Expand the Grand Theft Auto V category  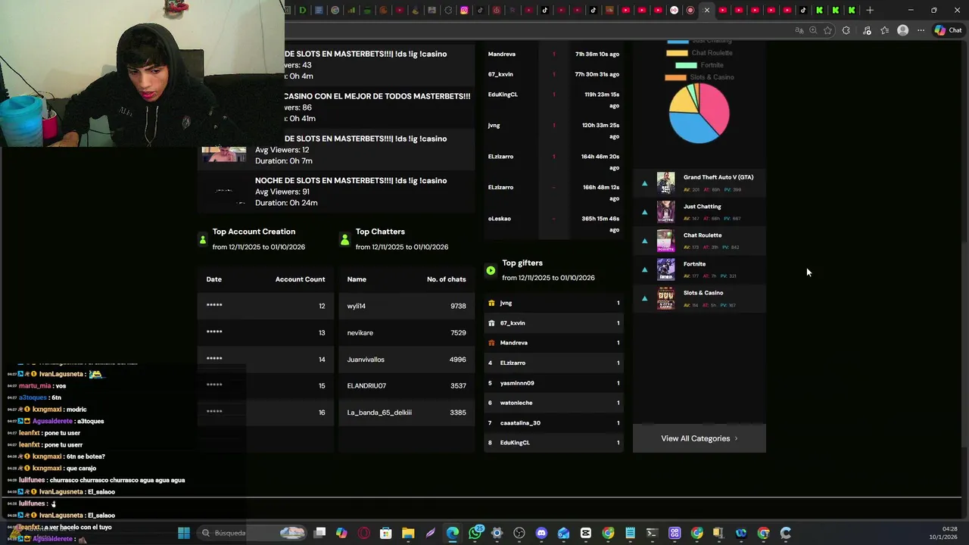pyautogui.click(x=645, y=183)
